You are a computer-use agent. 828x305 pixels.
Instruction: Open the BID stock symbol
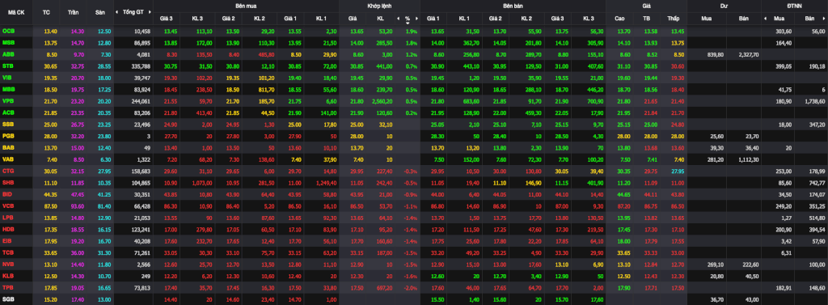8,193
